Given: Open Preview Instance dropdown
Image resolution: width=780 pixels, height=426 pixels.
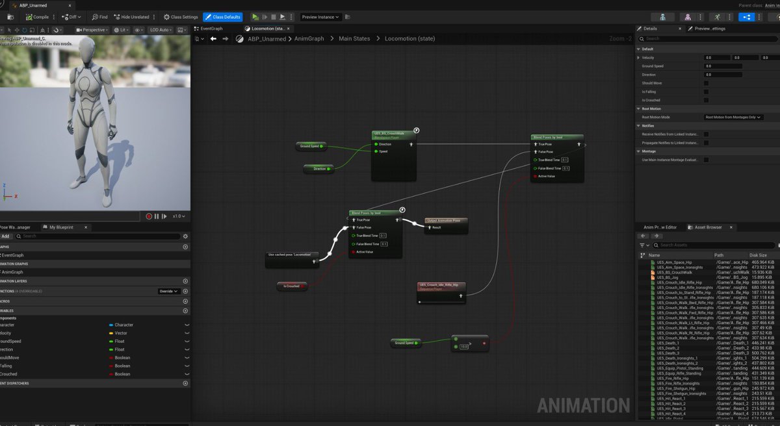Looking at the screenshot, I should click(x=321, y=17).
